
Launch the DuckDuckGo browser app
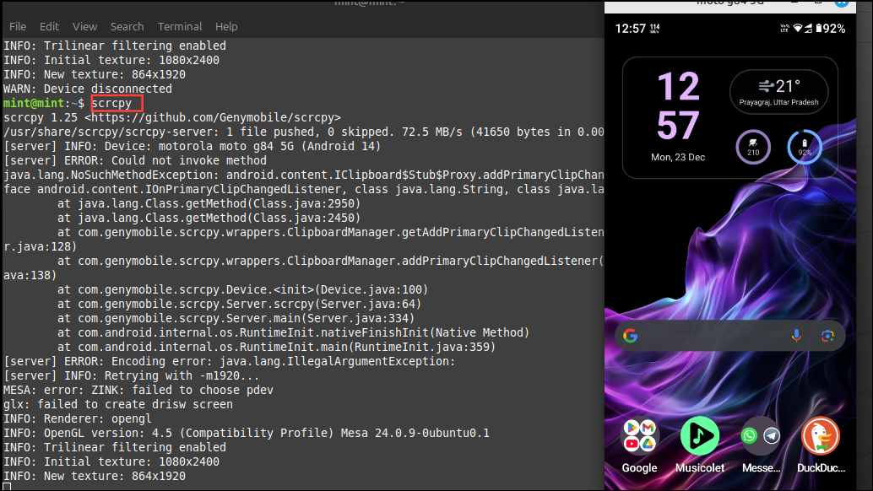pos(820,436)
